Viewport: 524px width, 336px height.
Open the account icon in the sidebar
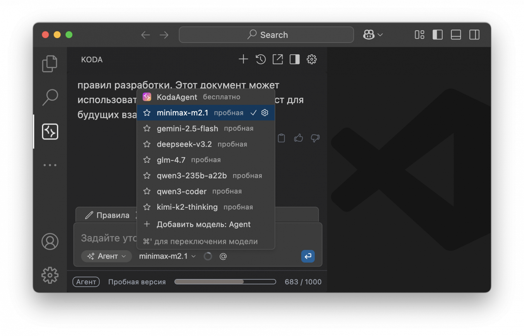pos(50,241)
